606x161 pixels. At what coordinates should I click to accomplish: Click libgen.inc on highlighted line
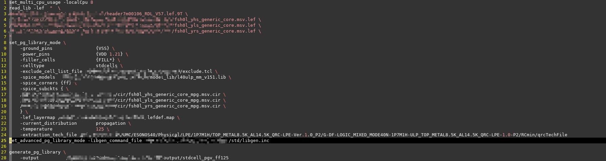pos(249,141)
